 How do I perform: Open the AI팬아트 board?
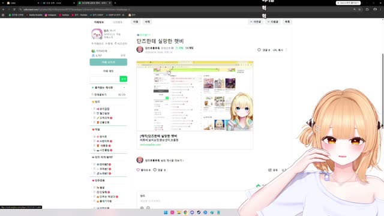coord(104,141)
